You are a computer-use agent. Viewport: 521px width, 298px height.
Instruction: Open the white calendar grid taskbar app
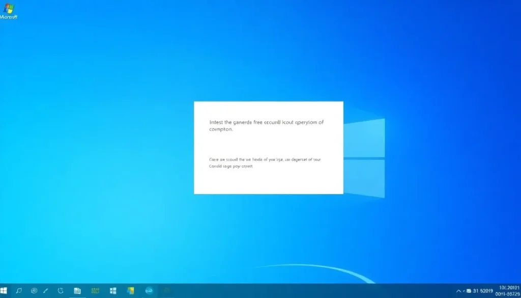click(77, 291)
